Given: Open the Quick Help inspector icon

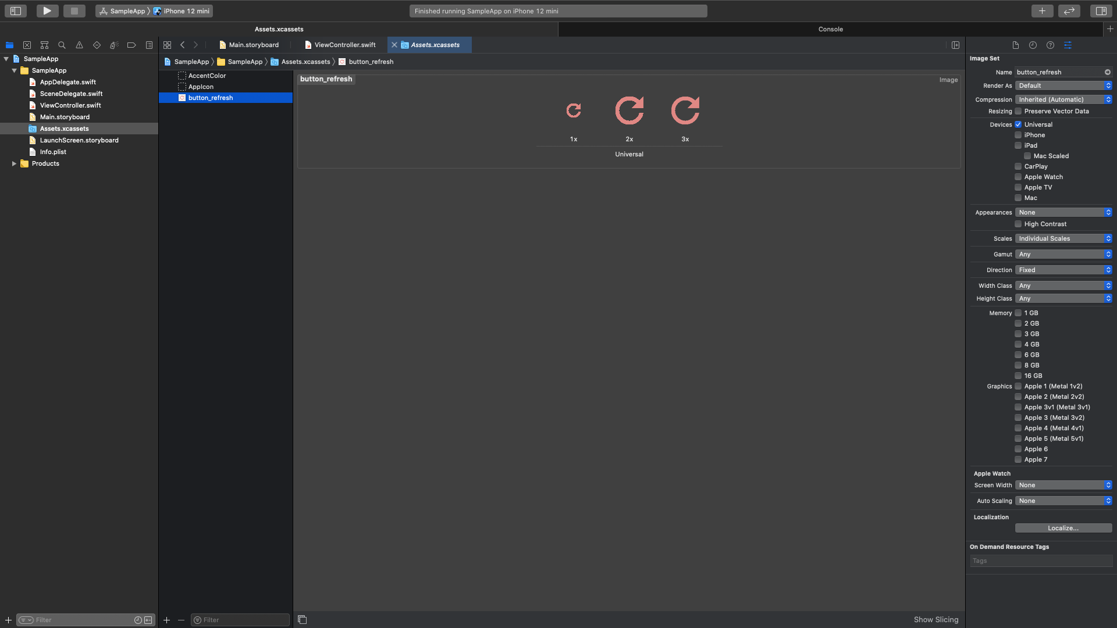Looking at the screenshot, I should point(1050,45).
